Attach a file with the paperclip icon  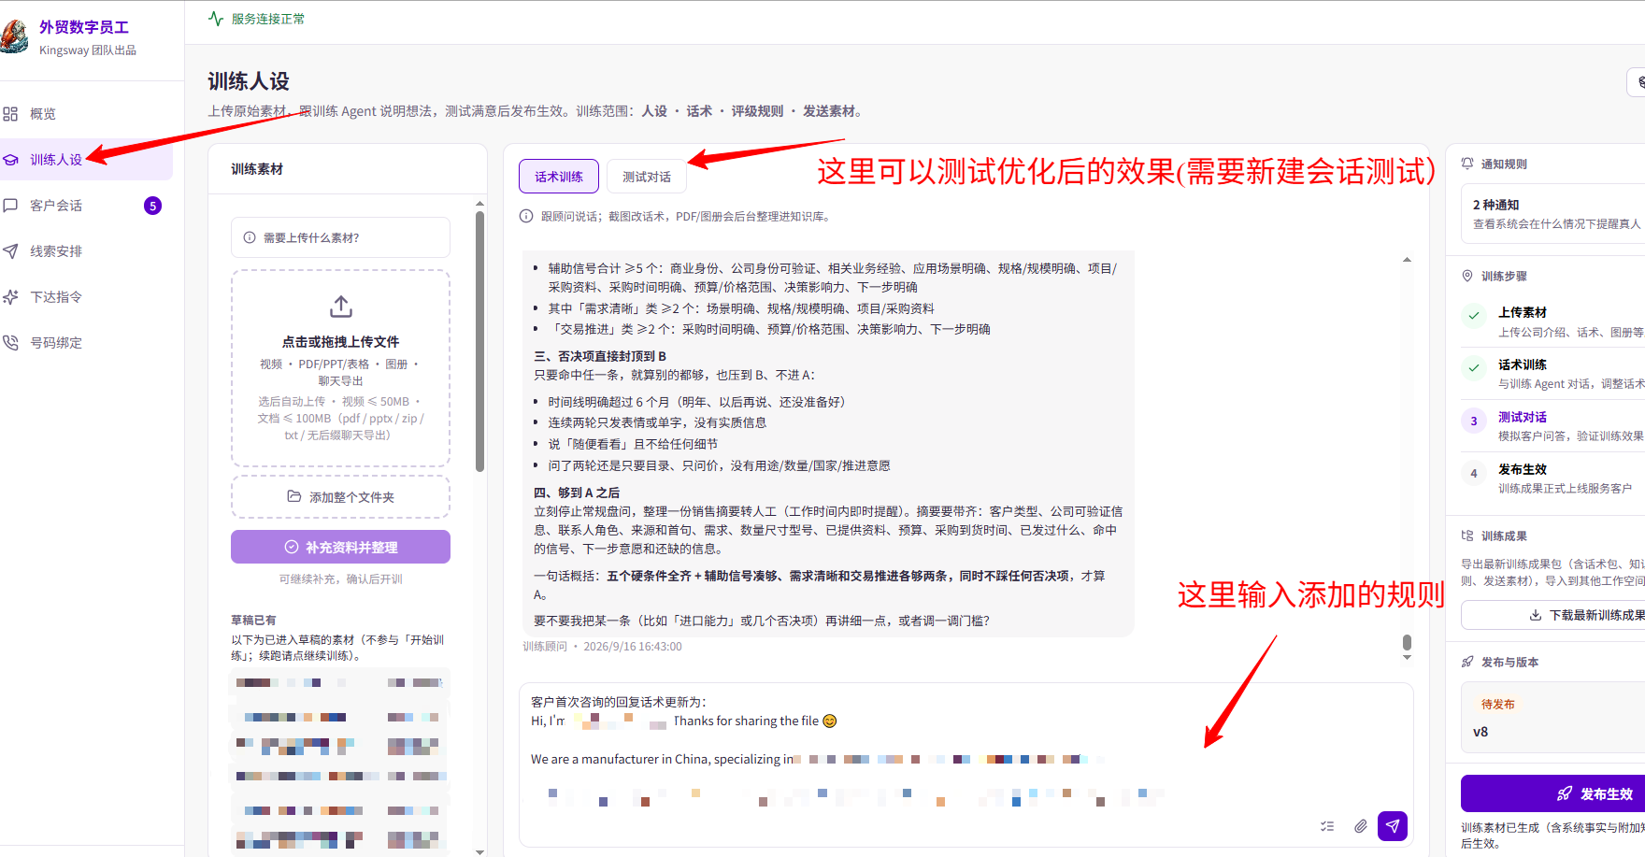tap(1360, 826)
